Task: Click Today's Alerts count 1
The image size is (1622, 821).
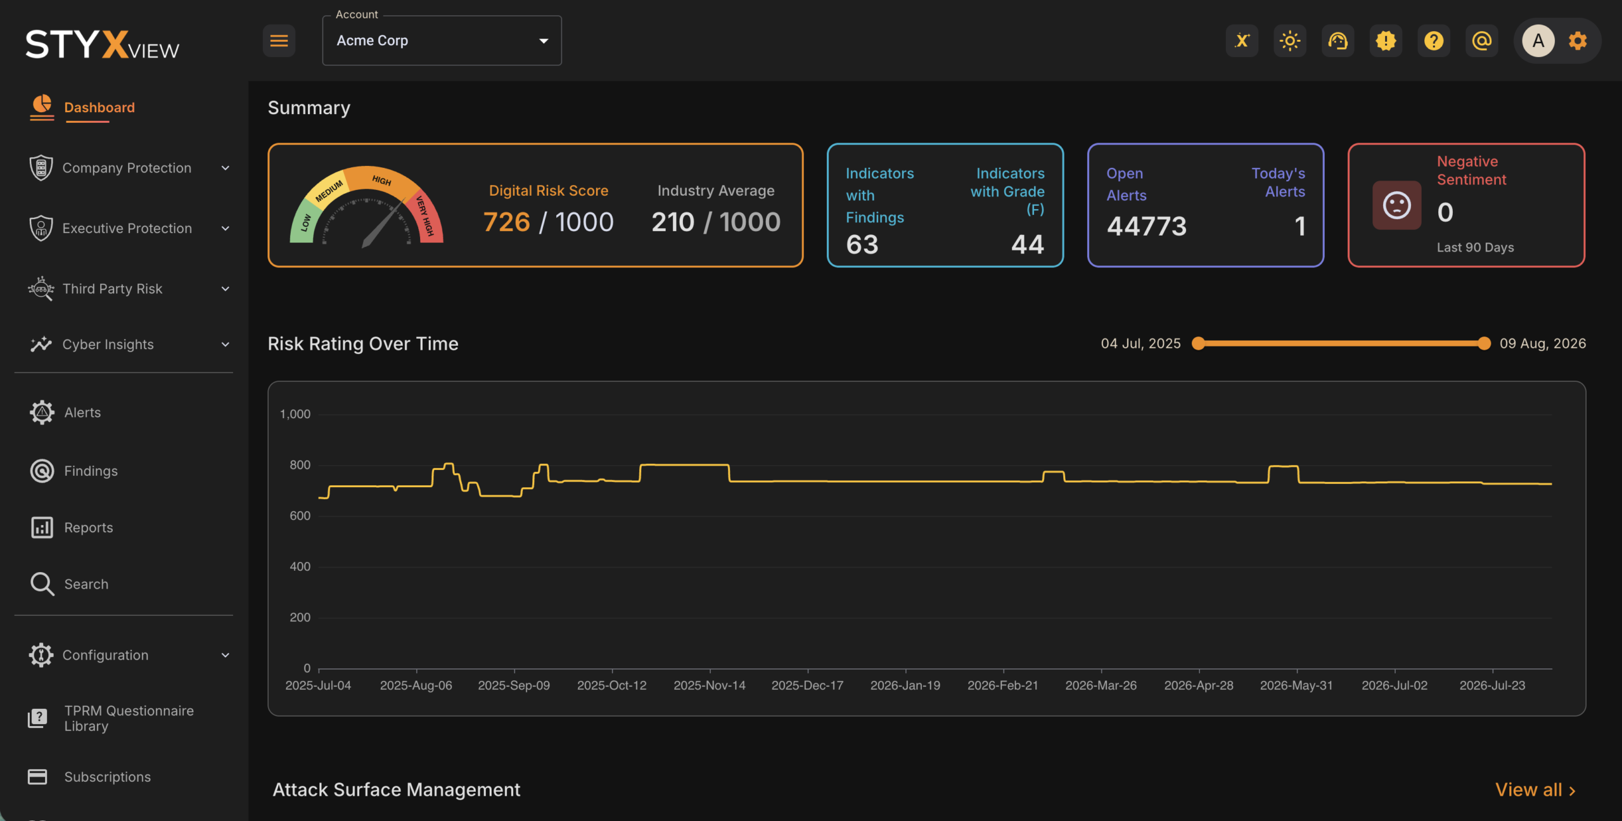Action: click(1300, 226)
